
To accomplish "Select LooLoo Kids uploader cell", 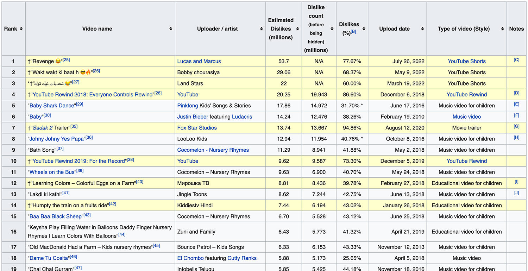I will point(220,139).
